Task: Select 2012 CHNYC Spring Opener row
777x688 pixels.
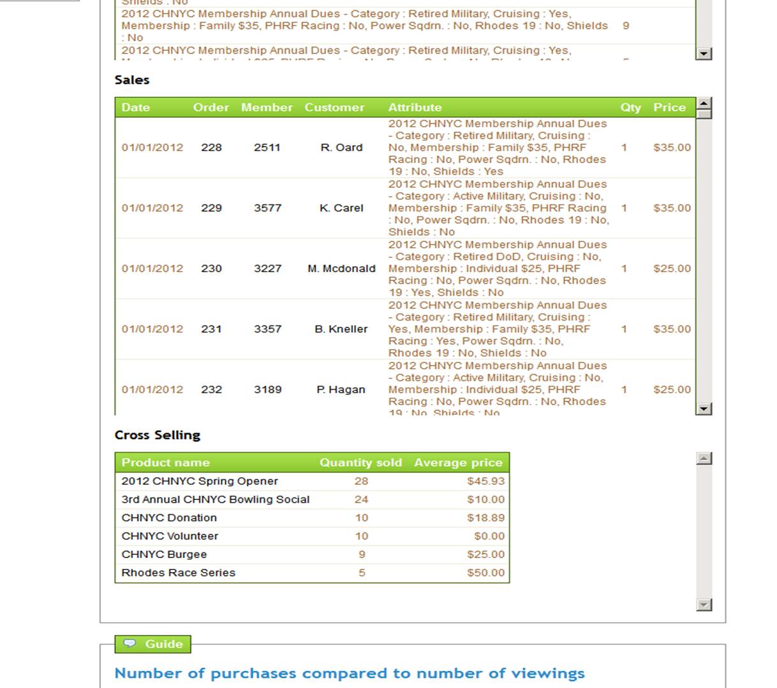Action: coord(312,481)
